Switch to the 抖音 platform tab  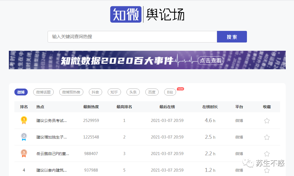(x=95, y=92)
